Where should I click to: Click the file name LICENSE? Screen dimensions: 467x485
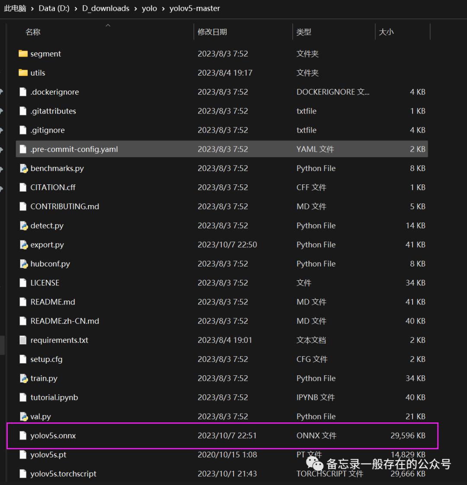click(x=45, y=283)
